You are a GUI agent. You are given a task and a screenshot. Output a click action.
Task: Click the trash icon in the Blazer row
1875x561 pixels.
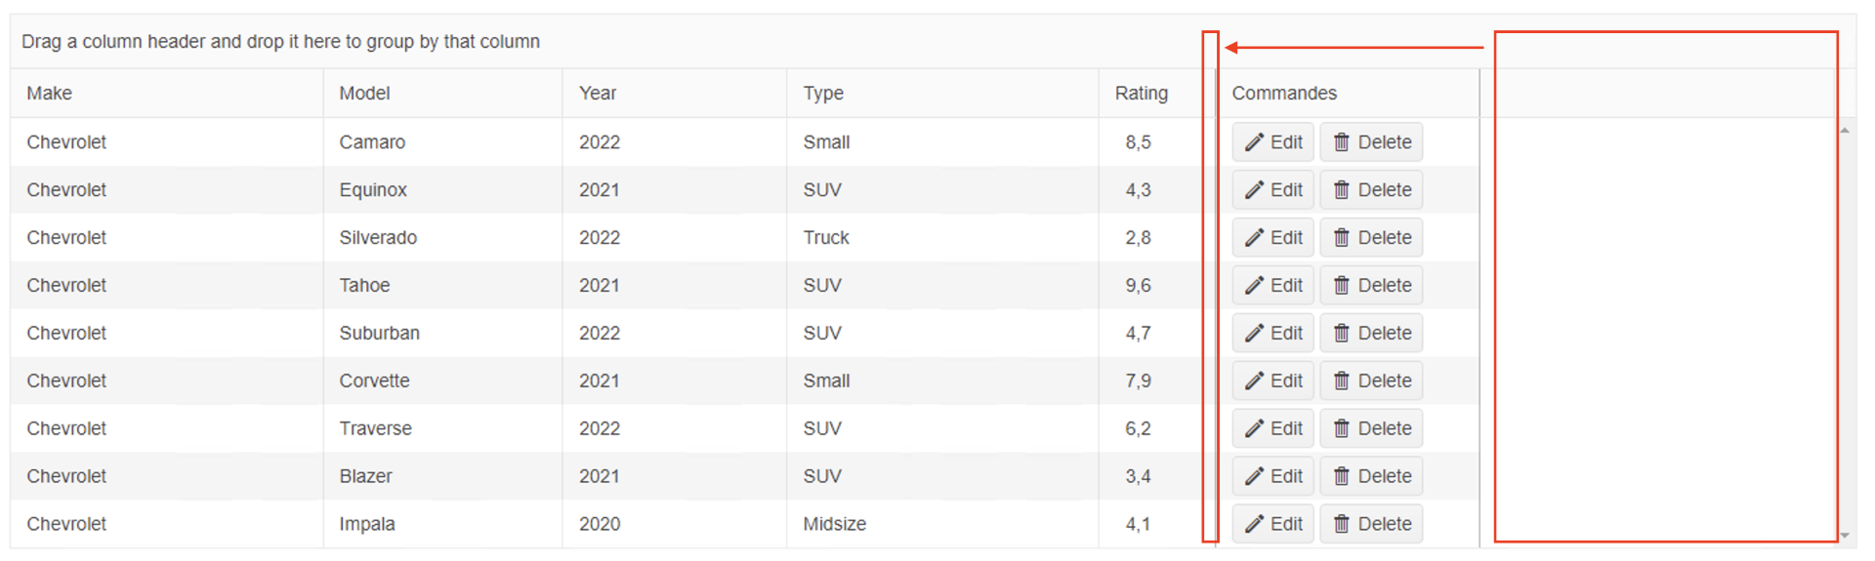point(1342,477)
